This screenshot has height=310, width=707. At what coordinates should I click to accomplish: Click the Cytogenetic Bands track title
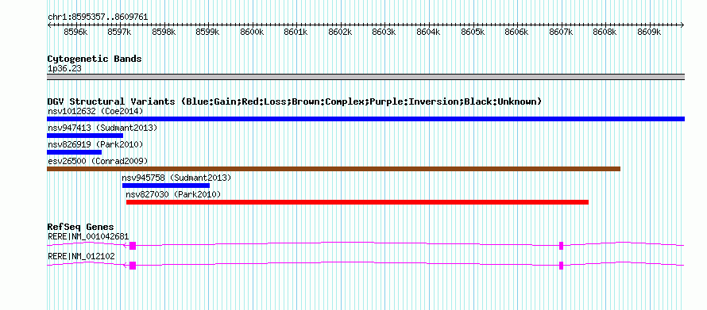coord(95,59)
